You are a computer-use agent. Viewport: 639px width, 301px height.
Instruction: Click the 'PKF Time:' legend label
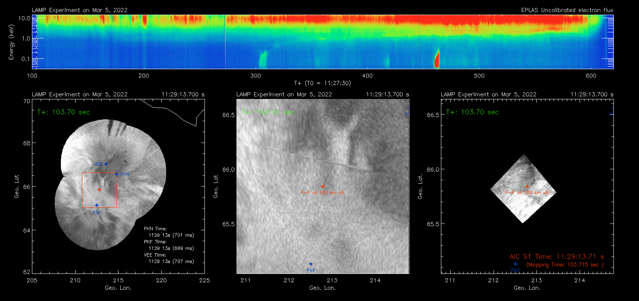click(155, 242)
